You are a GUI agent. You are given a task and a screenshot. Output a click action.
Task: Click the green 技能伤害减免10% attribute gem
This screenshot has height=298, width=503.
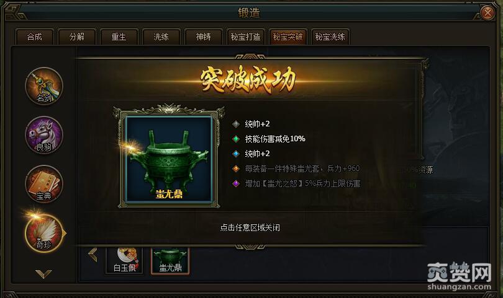236,139
